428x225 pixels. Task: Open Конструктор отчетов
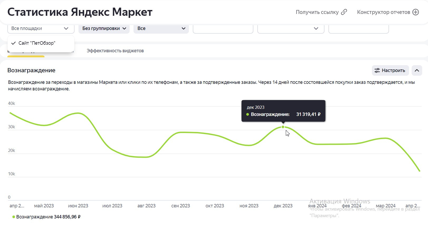[388, 12]
